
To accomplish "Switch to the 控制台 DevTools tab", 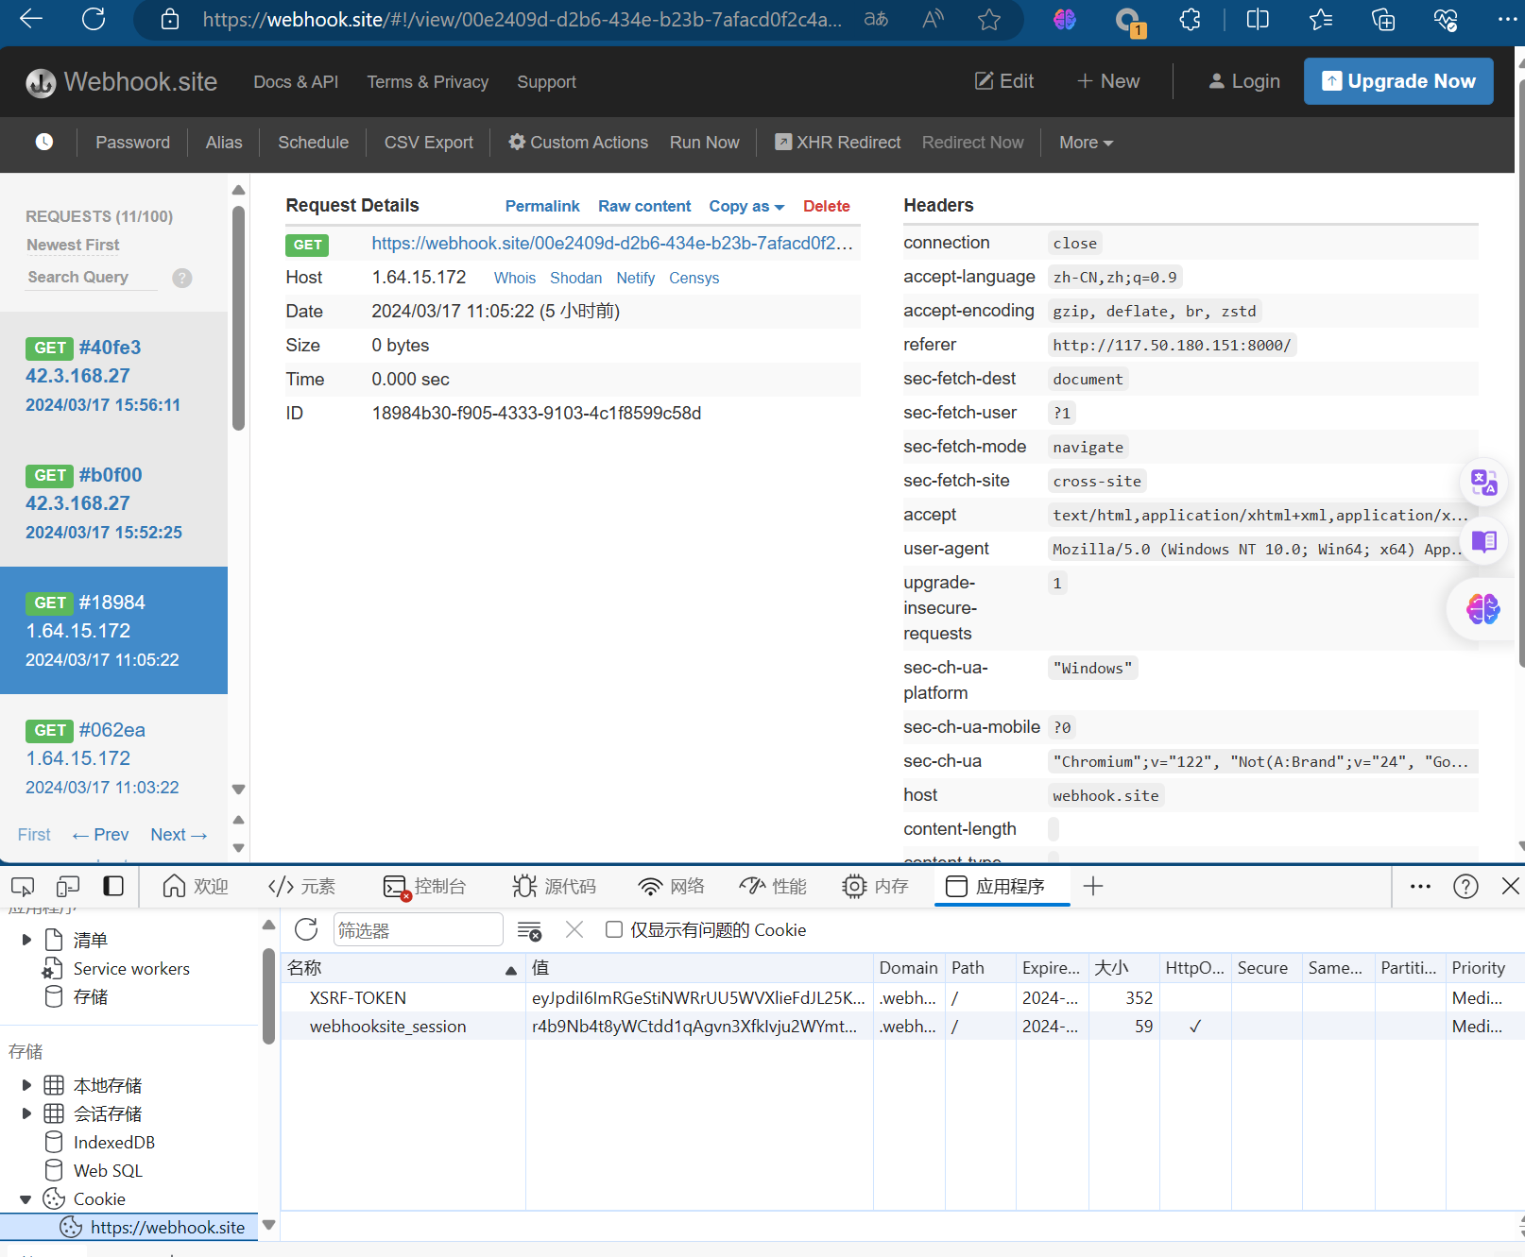I will coord(425,886).
